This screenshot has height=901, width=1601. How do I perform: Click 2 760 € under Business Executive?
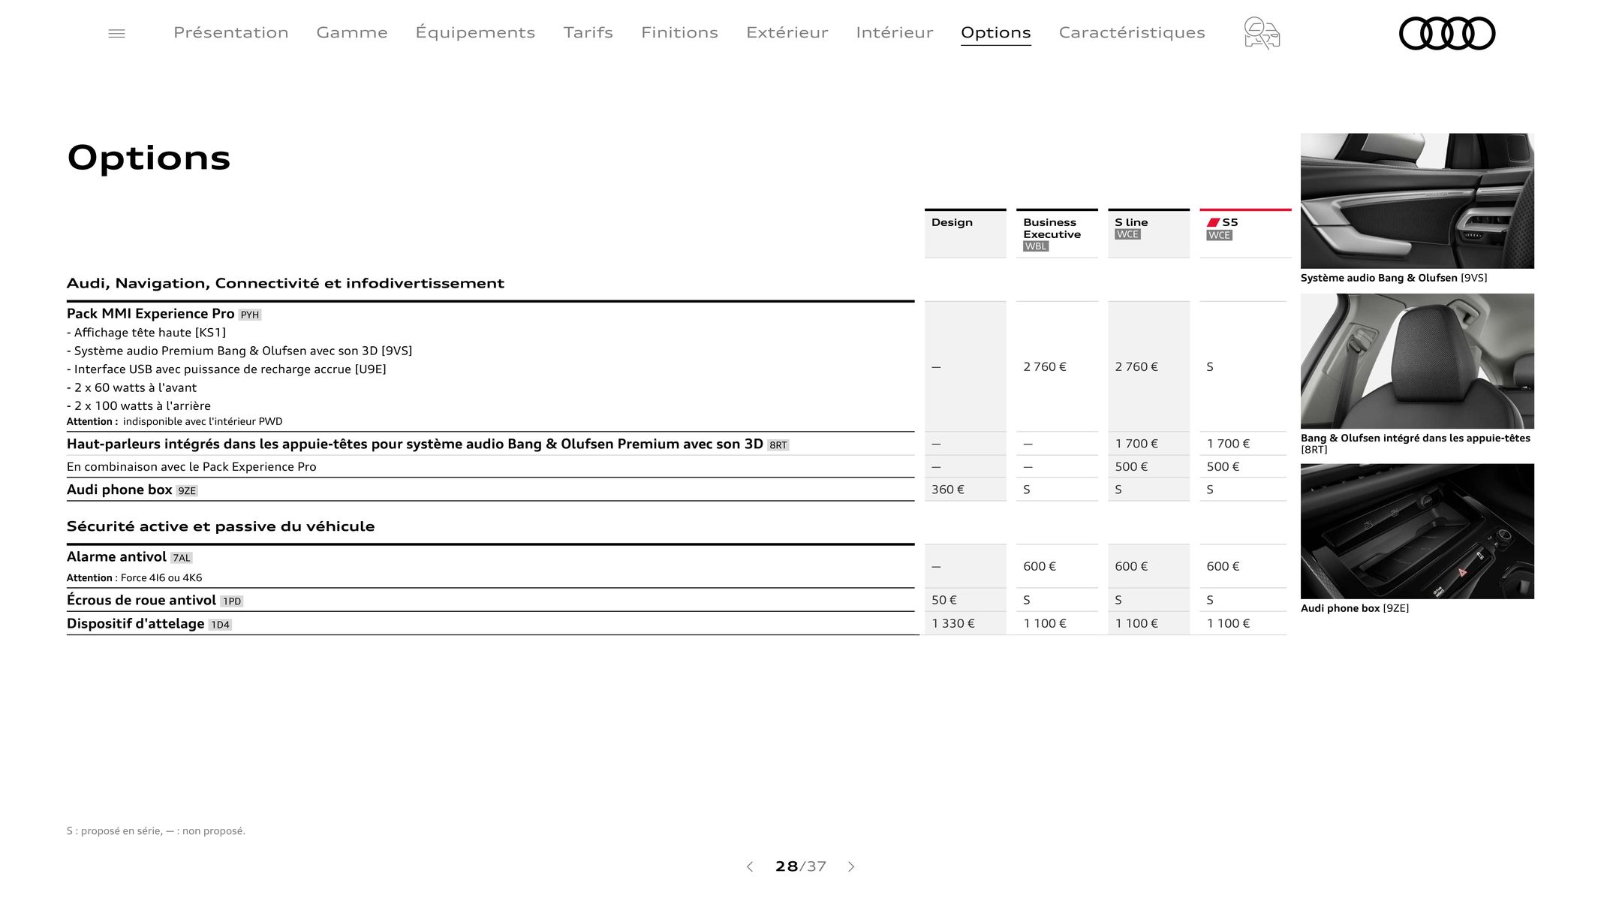coord(1045,366)
